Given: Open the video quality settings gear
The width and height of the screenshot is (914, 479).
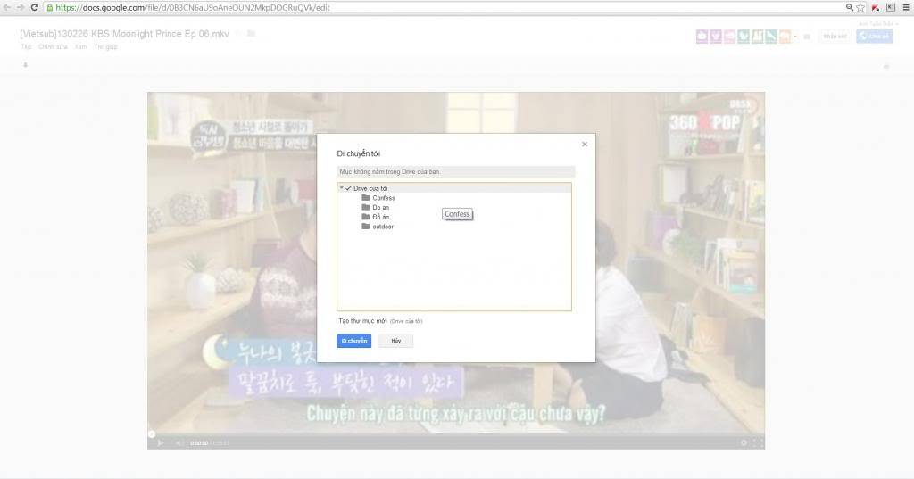Looking at the screenshot, I should 744,442.
